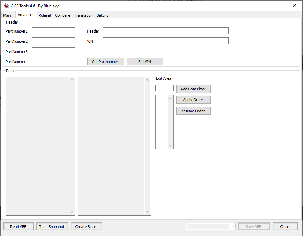Click the Header text field
This screenshot has height=236, width=303.
pyautogui.click(x=165, y=31)
